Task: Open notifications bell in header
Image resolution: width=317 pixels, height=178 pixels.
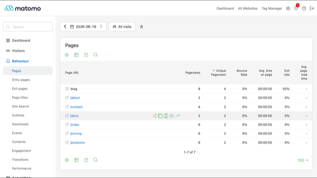Action: pyautogui.click(x=296, y=9)
